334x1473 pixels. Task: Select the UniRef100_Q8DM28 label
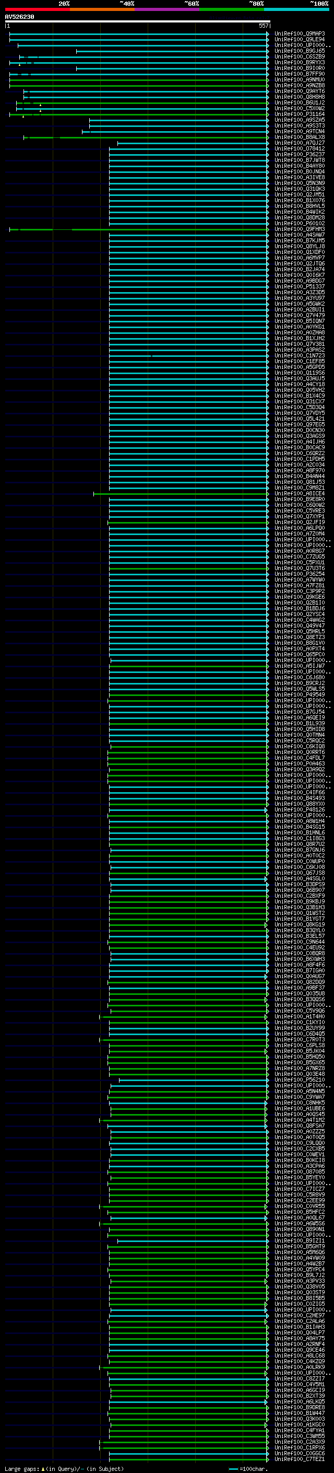click(299, 217)
